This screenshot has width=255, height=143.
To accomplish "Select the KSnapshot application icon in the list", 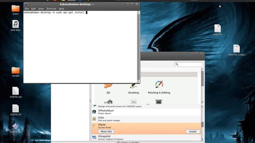I will coord(94,137).
